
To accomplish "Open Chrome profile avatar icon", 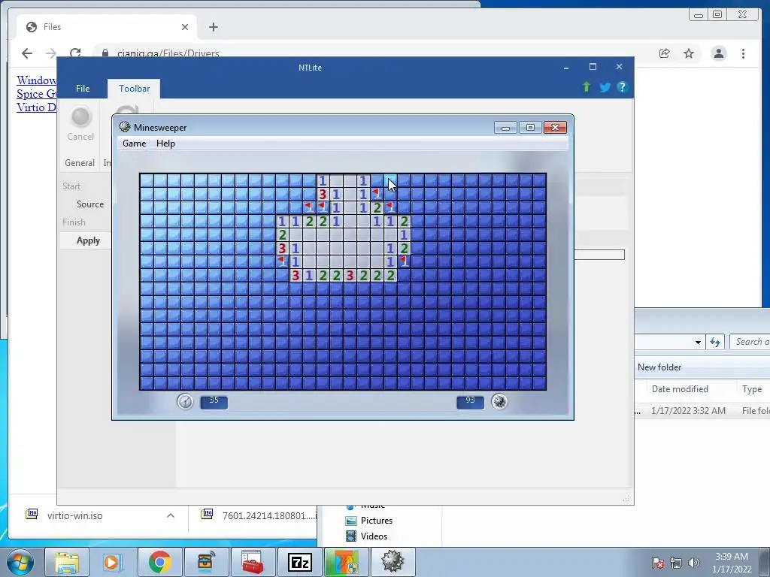I will pos(718,53).
